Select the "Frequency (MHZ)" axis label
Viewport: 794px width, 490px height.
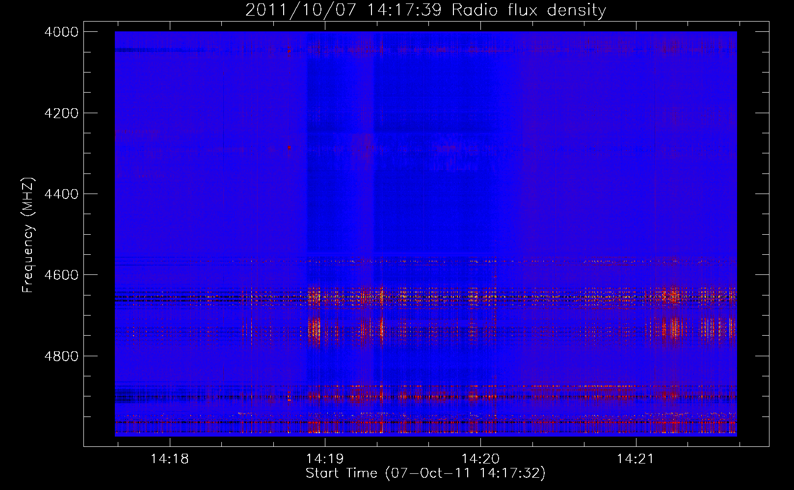click(x=28, y=235)
